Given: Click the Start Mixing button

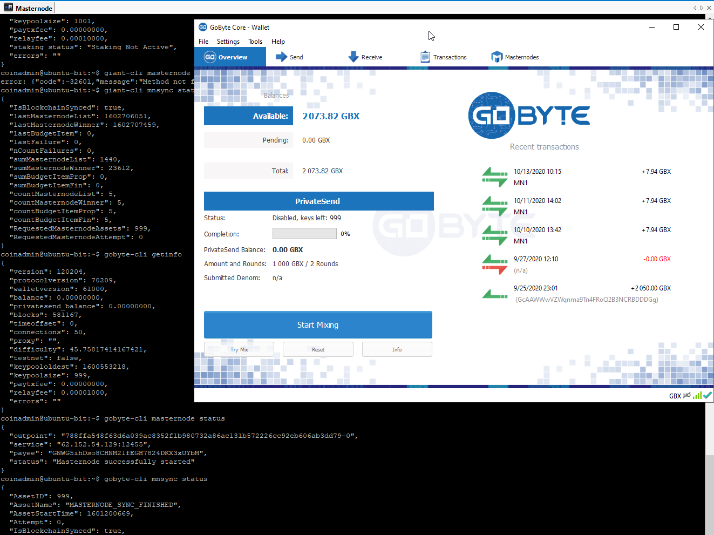Looking at the screenshot, I should (x=318, y=324).
